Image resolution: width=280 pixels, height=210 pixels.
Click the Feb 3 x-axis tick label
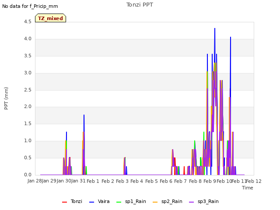[122, 181]
